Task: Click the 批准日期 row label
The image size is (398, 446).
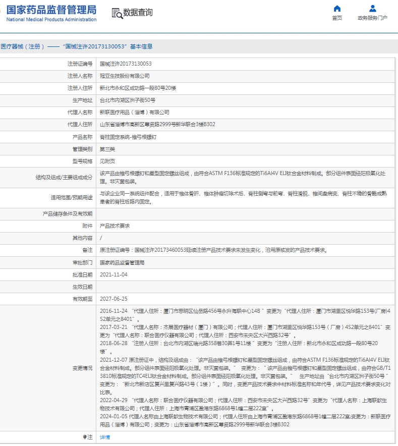Action: pyautogui.click(x=83, y=275)
